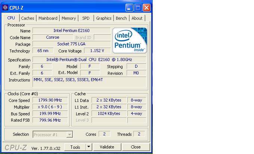Go to the Graphics tab

[104, 18]
